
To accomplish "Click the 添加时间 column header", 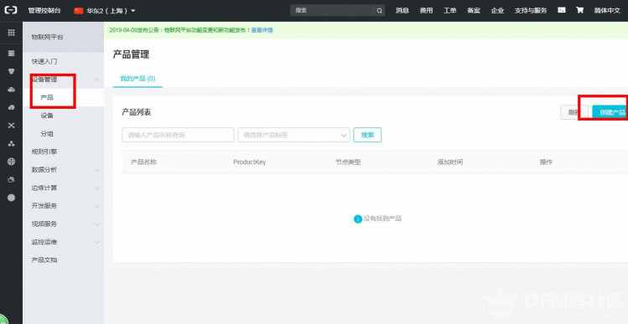I will (450, 162).
